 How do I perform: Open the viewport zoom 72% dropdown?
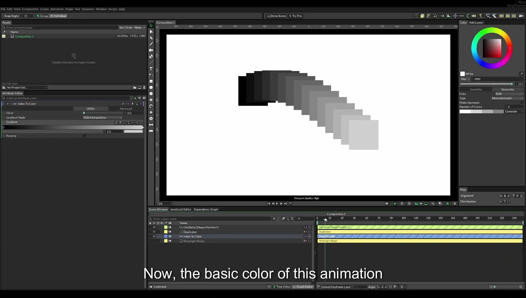(x=164, y=204)
